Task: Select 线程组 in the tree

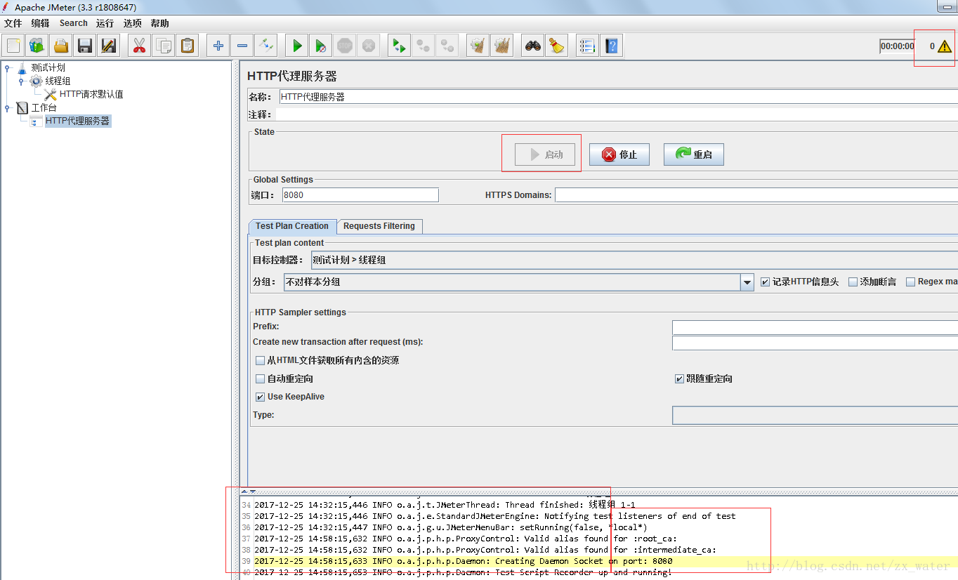Action: point(58,81)
